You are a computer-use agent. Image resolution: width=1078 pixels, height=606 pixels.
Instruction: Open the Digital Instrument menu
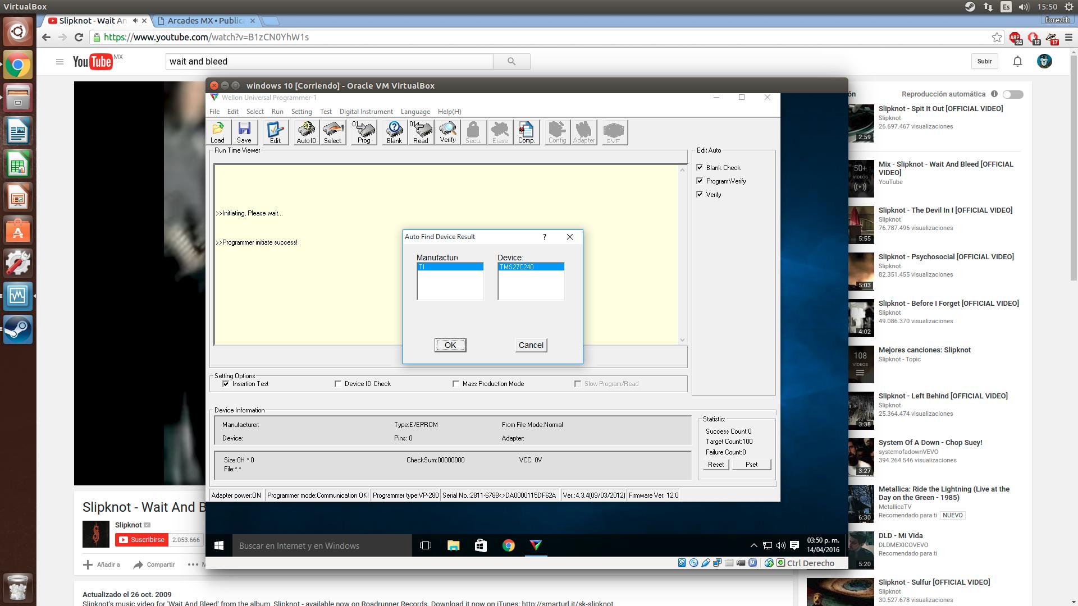[x=366, y=112]
